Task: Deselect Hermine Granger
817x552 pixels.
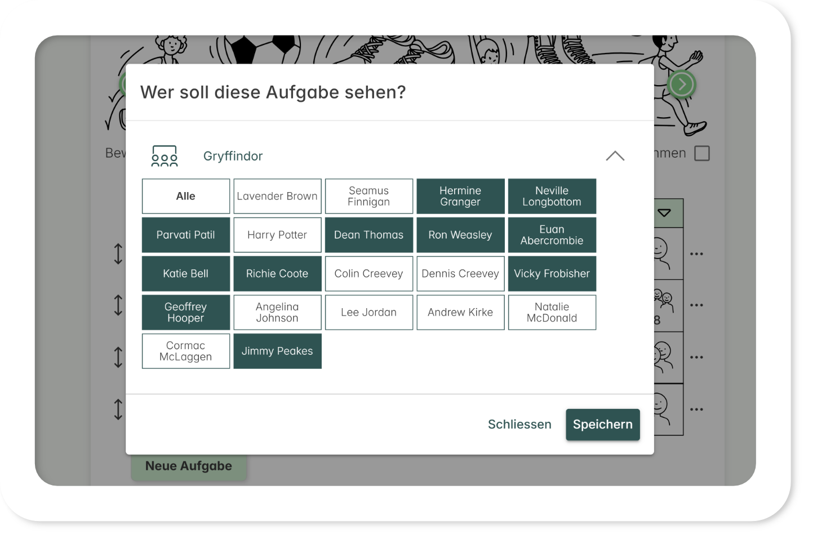Action: point(460,196)
